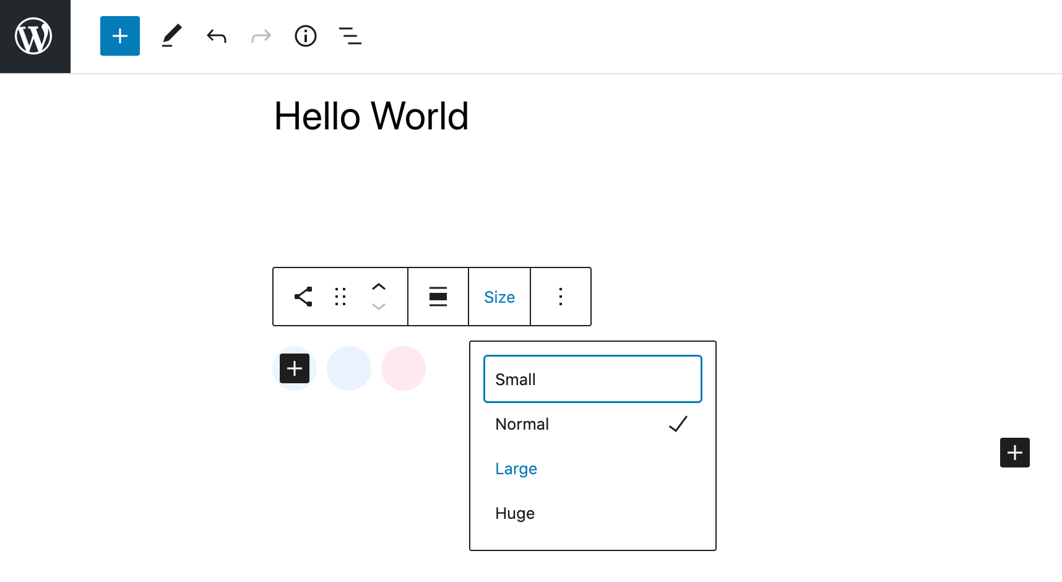Open the block alignment options
The width and height of the screenshot is (1062, 582).
438,297
